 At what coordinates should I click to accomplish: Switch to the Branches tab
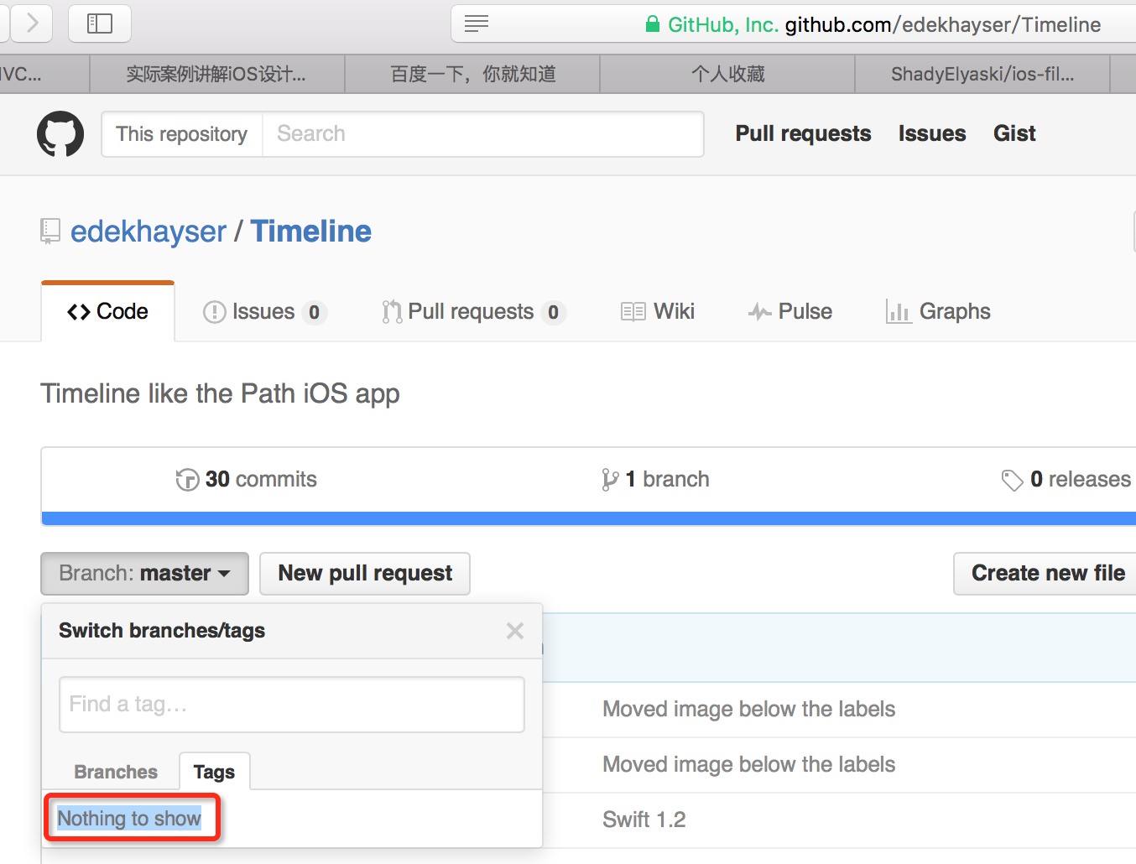tap(116, 772)
